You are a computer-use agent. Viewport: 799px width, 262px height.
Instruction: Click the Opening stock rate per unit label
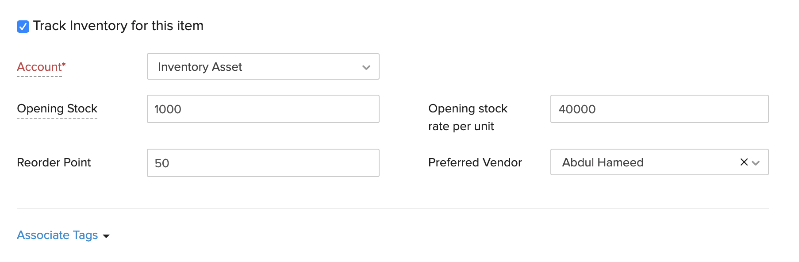click(x=467, y=117)
